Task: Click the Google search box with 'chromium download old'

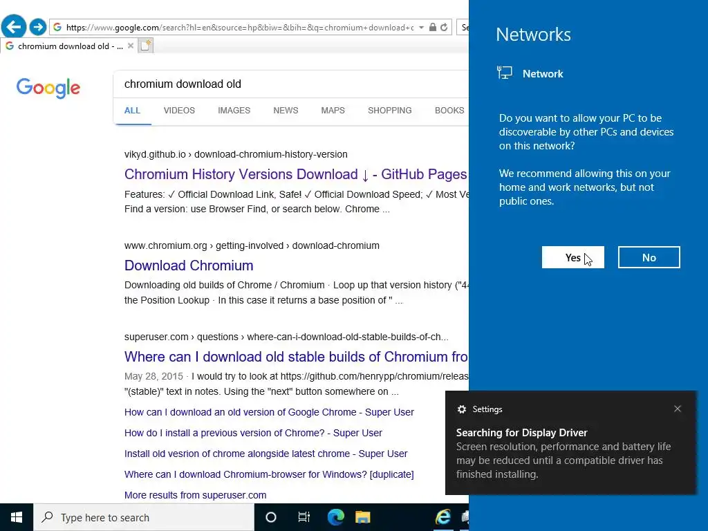Action: pyautogui.click(x=291, y=84)
